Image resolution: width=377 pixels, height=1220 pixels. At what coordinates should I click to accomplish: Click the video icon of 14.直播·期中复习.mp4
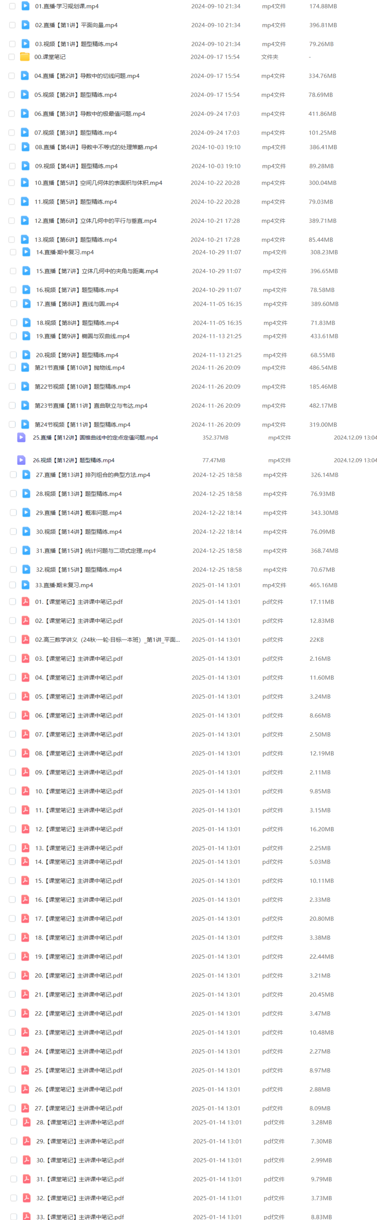click(26, 252)
